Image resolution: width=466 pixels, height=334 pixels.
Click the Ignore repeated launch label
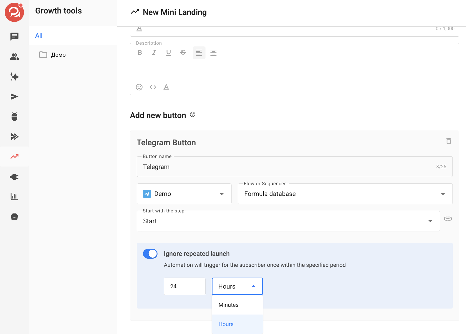coord(196,254)
